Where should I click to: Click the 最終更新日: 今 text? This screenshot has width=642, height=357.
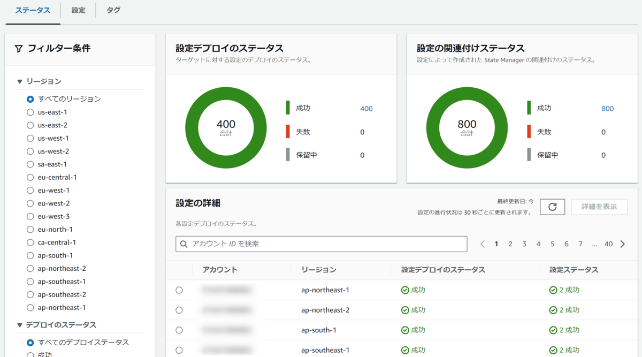tap(516, 201)
